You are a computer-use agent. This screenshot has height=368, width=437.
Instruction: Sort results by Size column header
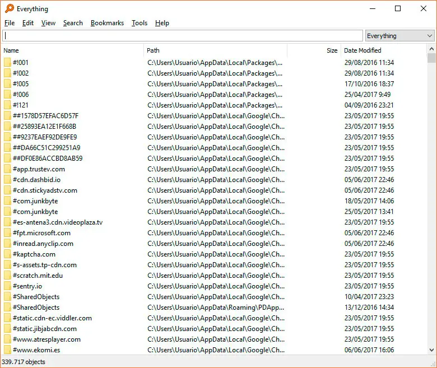[x=314, y=50]
